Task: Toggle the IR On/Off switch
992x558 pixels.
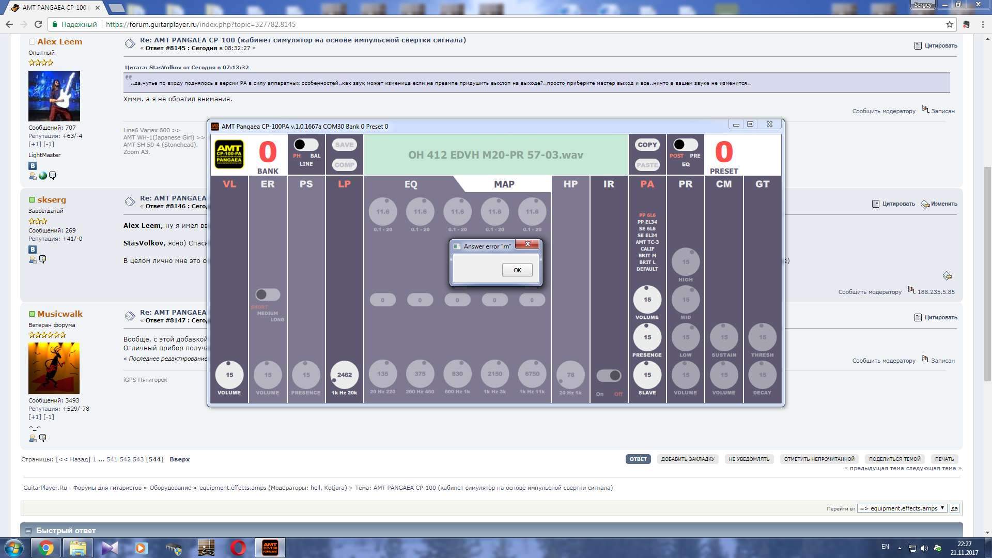Action: pyautogui.click(x=609, y=376)
